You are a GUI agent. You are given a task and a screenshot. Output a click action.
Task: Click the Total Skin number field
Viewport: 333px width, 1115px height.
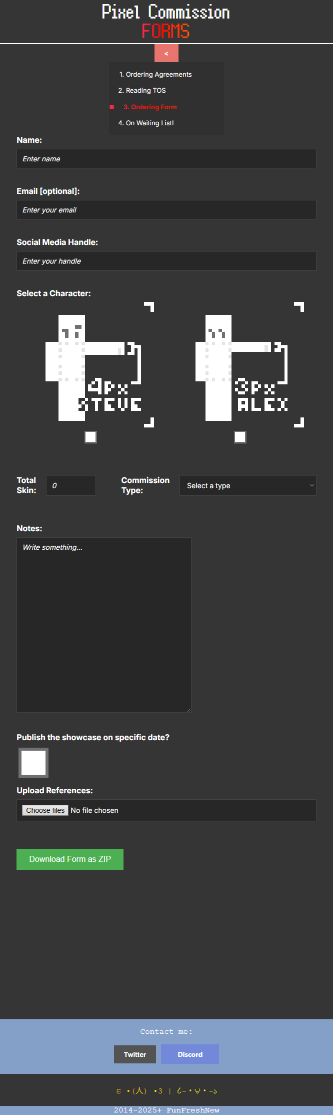71,486
